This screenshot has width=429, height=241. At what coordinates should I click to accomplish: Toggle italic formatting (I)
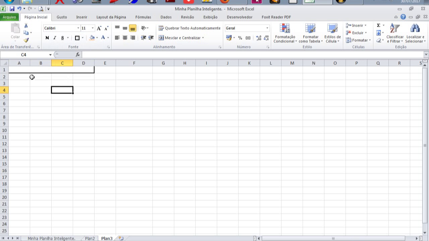click(55, 38)
